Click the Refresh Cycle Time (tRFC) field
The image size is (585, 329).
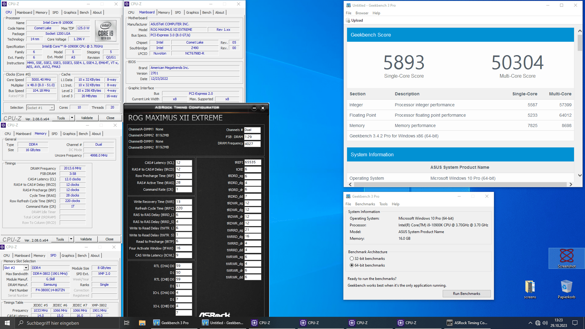(x=184, y=208)
